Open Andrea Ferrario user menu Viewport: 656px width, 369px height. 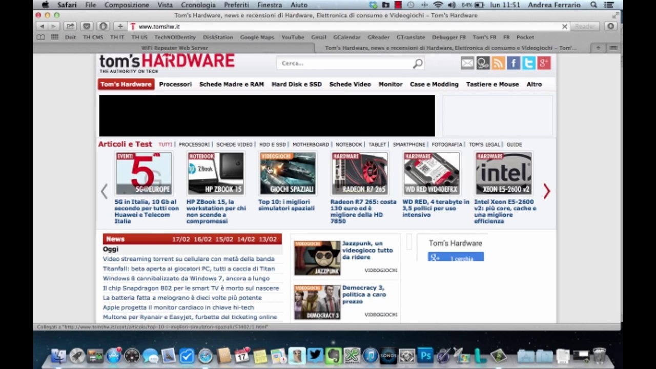(x=555, y=5)
